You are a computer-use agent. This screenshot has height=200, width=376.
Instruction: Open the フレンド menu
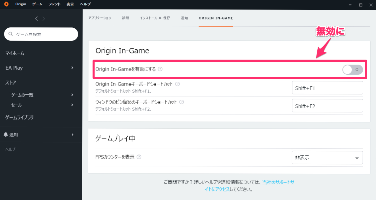pos(54,4)
